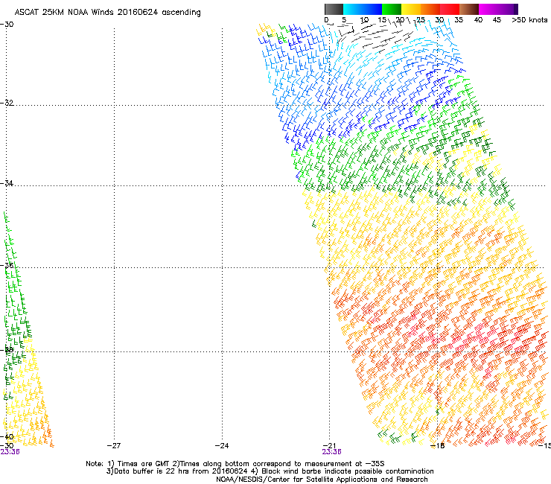551x484 pixels.
Task: Click the note 'Black wind barbs indicate possible contamination'
Action: point(343,471)
